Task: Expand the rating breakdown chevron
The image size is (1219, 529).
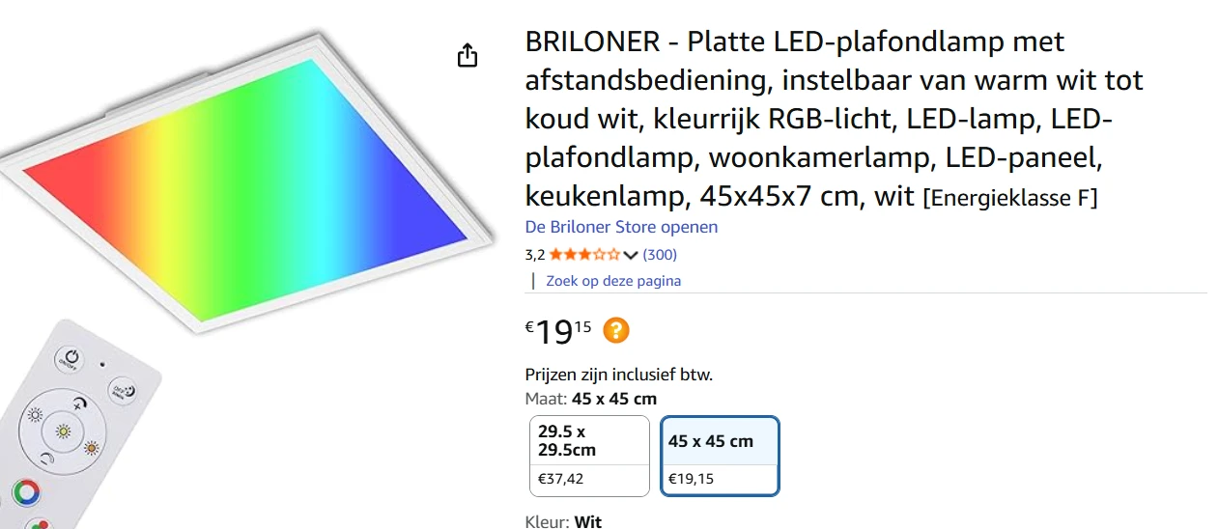Action: coord(631,255)
